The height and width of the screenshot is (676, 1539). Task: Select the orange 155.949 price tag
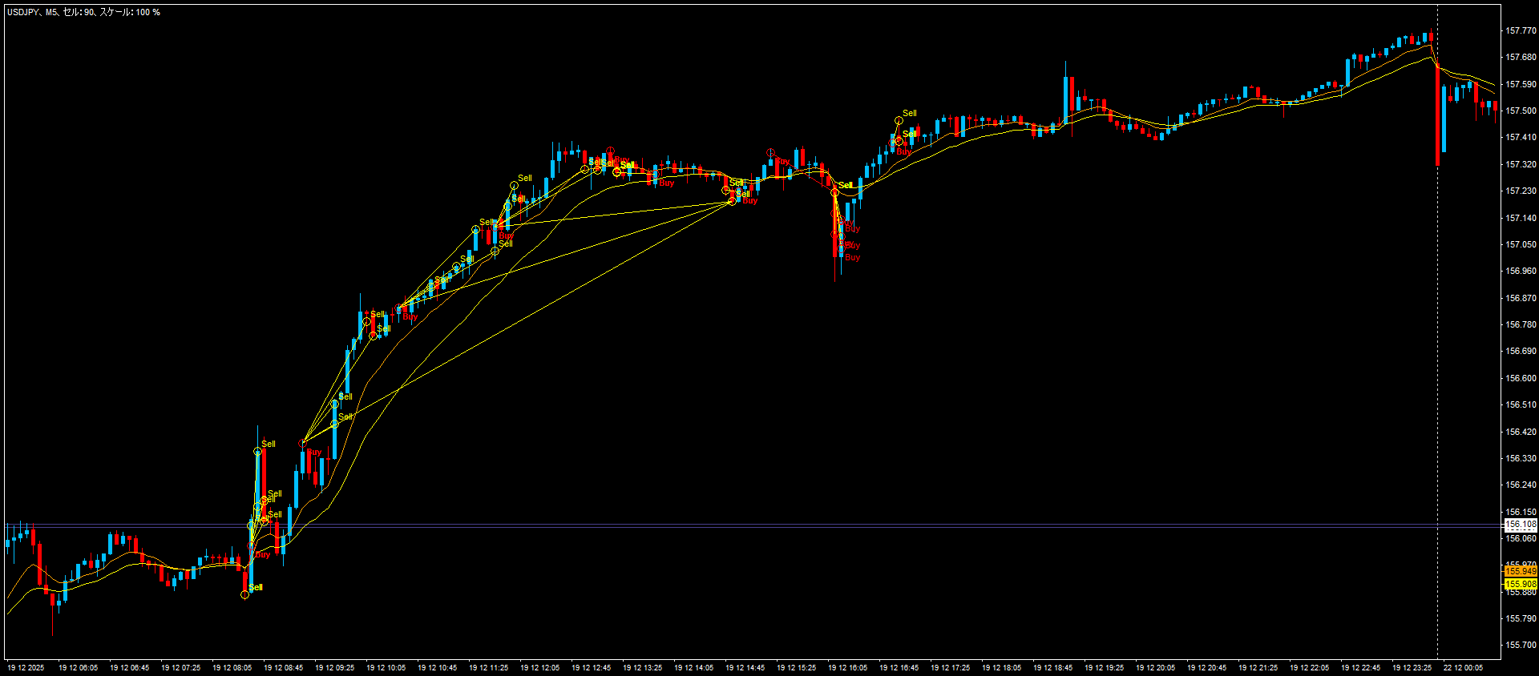pyautogui.click(x=1520, y=571)
